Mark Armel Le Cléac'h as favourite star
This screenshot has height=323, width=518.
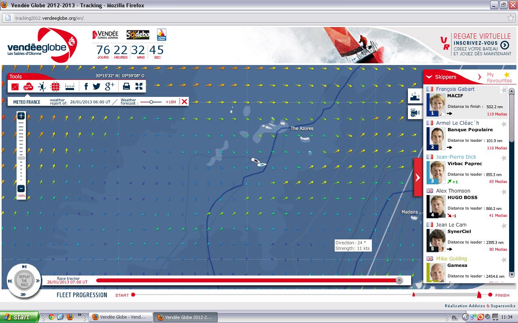pyautogui.click(x=504, y=124)
